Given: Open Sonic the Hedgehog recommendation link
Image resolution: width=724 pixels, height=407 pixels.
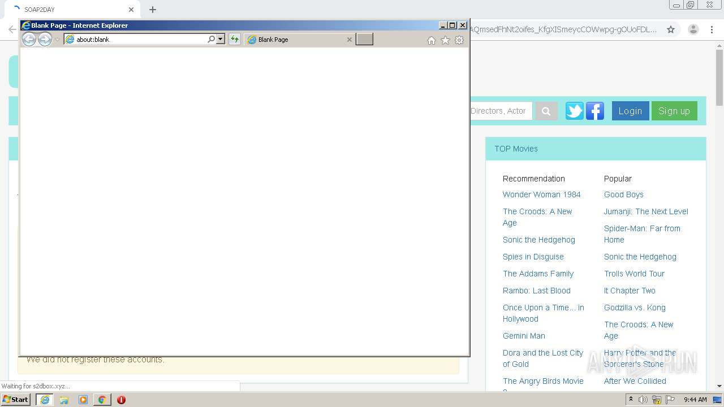Looking at the screenshot, I should coord(538,240).
